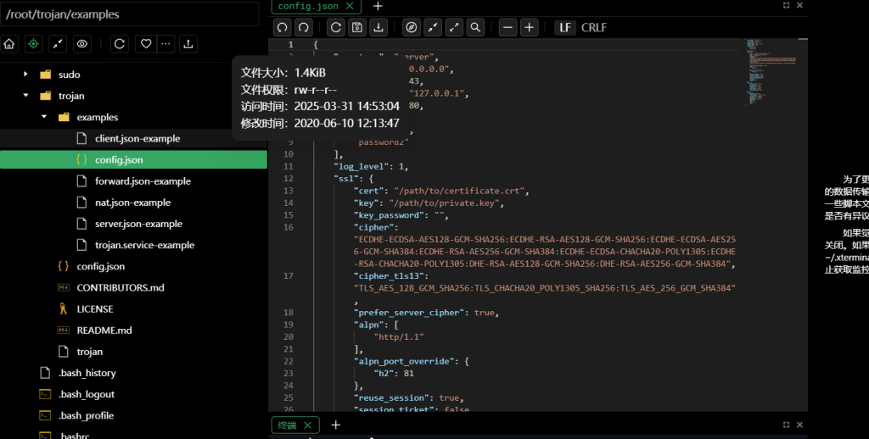This screenshot has height=439, width=869.
Task: Open the more options ellipsis in file panel
Action: point(165,44)
